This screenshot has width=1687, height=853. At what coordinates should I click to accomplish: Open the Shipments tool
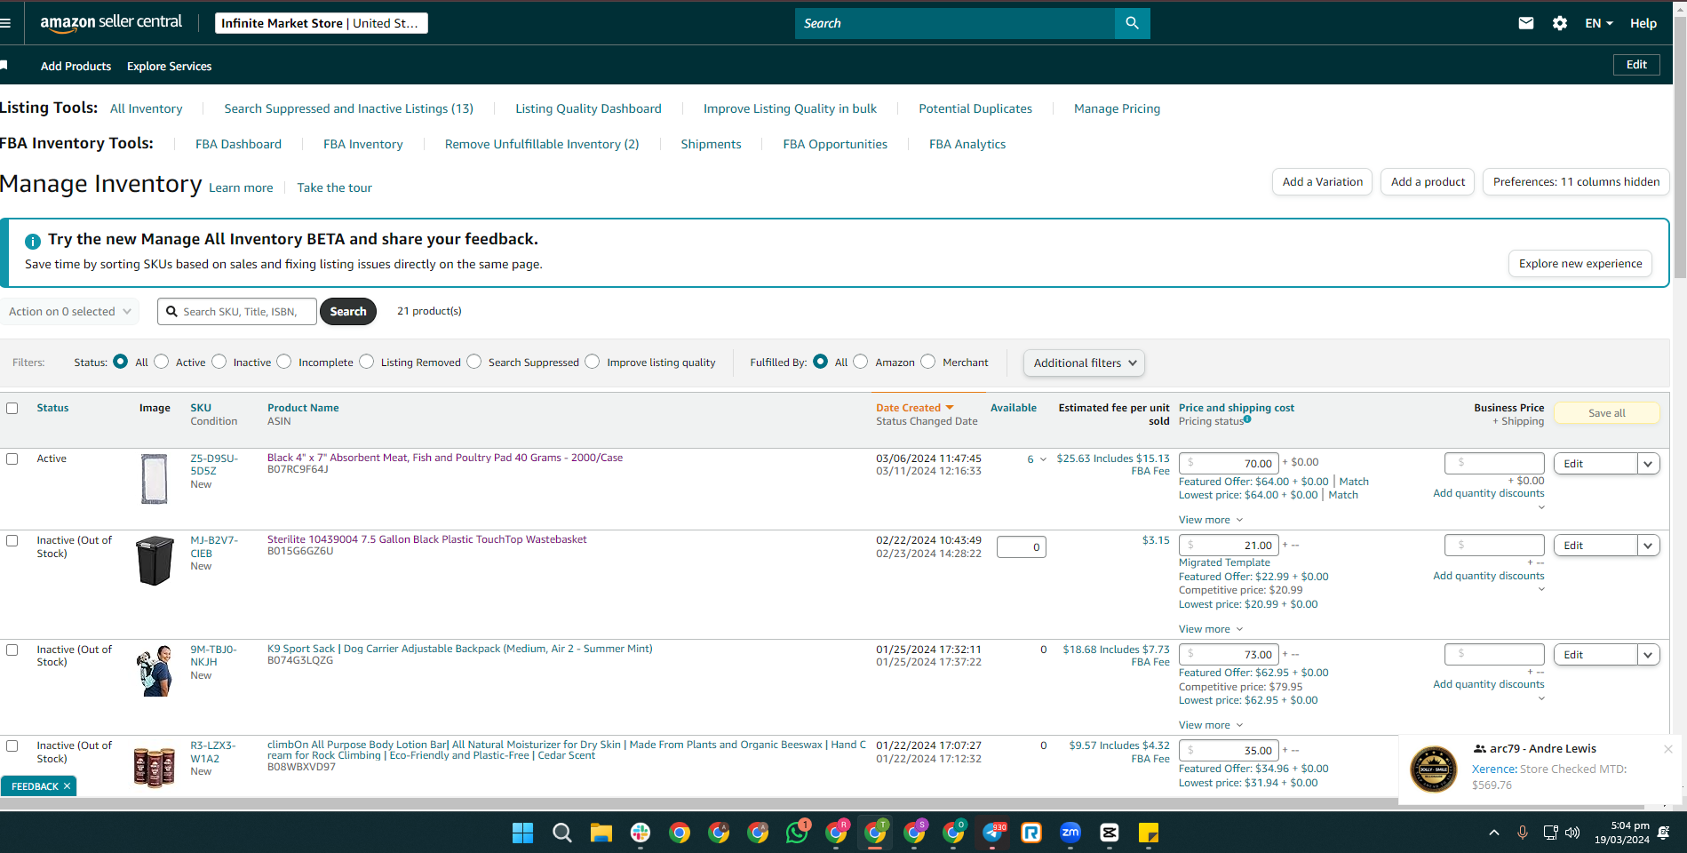point(711,144)
